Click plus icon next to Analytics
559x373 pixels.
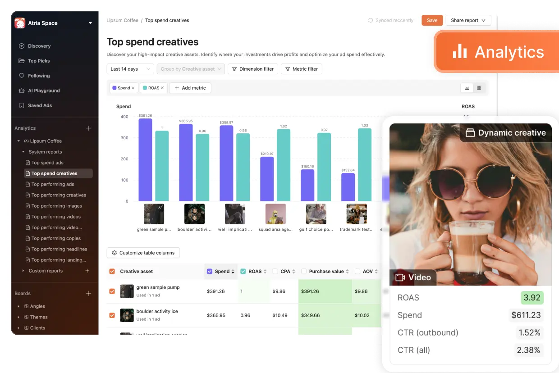pyautogui.click(x=89, y=128)
